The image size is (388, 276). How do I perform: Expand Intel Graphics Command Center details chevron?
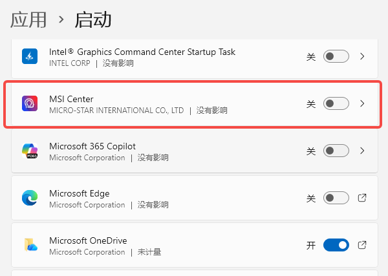(362, 57)
